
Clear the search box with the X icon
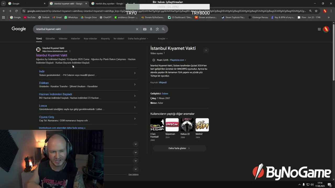click(137, 29)
